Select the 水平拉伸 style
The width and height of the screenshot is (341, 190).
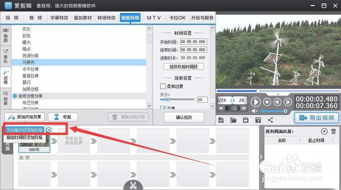[30, 69]
